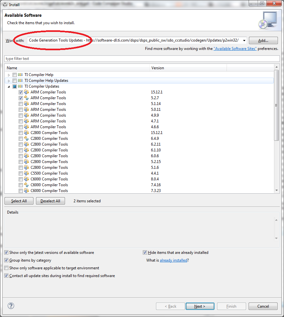Cancel the Install dialog
Screen dimensions: 284x317
pos(263,306)
